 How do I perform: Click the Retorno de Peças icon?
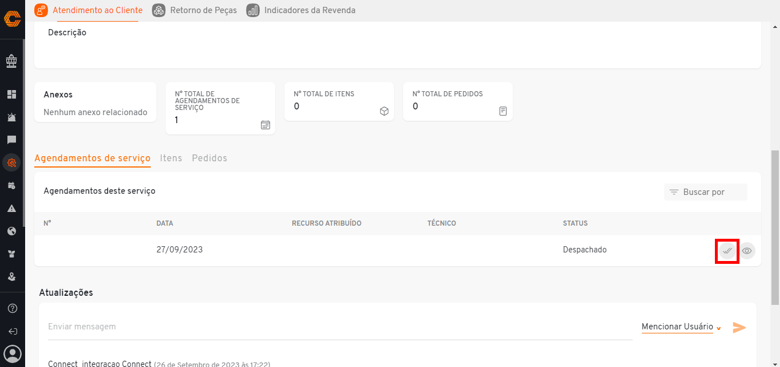point(159,10)
